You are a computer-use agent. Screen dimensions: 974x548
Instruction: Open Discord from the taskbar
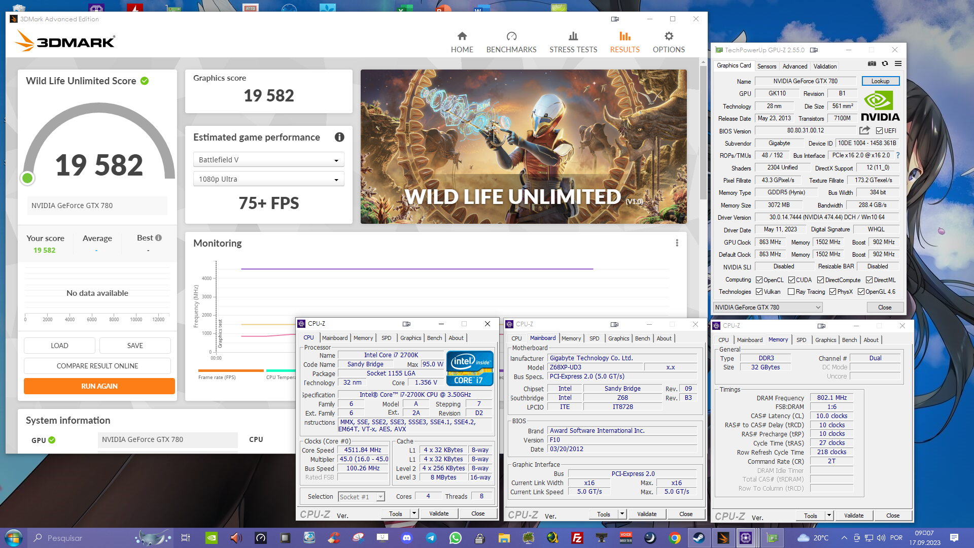pyautogui.click(x=407, y=538)
